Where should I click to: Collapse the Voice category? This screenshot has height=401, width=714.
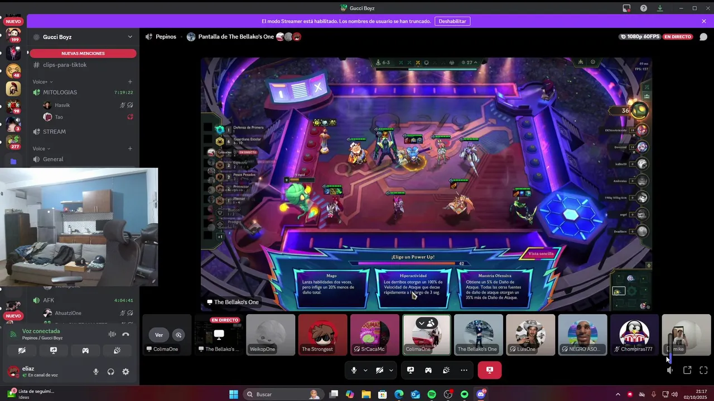pos(41,149)
